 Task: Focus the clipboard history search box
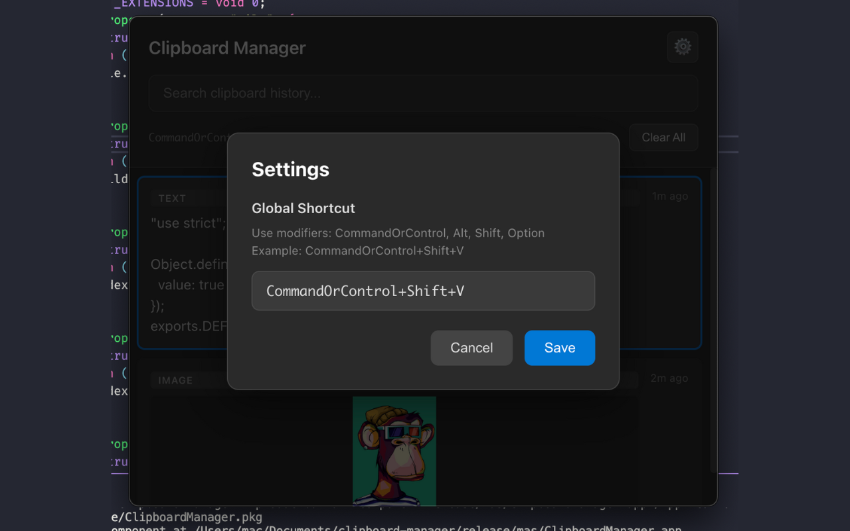(x=423, y=93)
